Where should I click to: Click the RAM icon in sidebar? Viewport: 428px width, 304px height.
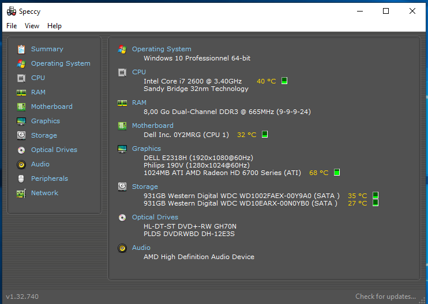tap(21, 92)
